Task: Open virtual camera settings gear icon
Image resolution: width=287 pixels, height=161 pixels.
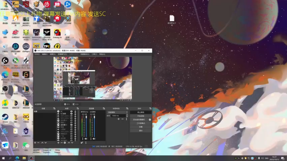Action: [150, 119]
